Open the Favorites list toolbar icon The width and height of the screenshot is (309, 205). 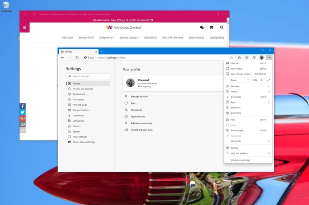[239, 58]
